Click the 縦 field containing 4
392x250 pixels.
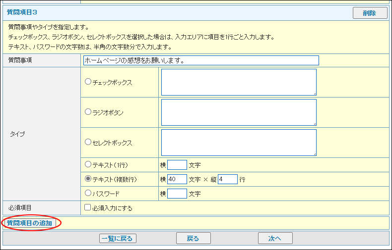227,179
